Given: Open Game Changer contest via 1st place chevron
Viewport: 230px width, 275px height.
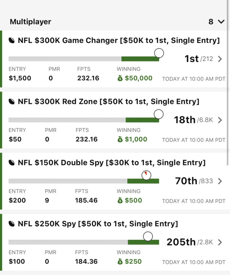Looking at the screenshot, I should 220,59.
